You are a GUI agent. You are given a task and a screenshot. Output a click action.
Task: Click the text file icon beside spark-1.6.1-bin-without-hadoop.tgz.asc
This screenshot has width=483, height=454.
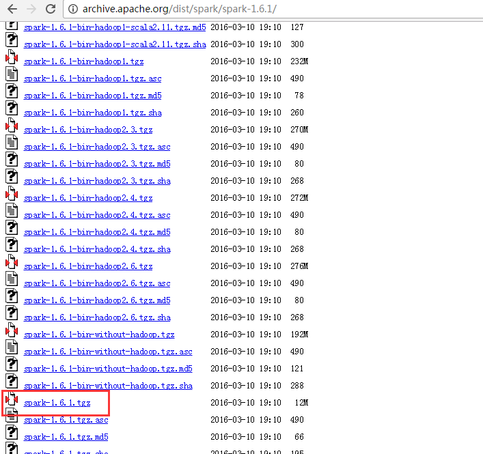(12, 347)
